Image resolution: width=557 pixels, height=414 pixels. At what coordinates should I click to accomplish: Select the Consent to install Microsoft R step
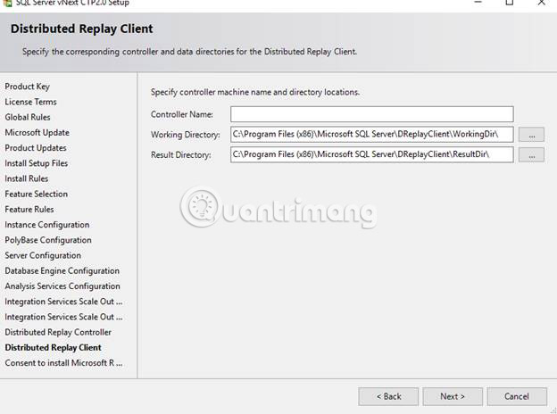point(63,363)
